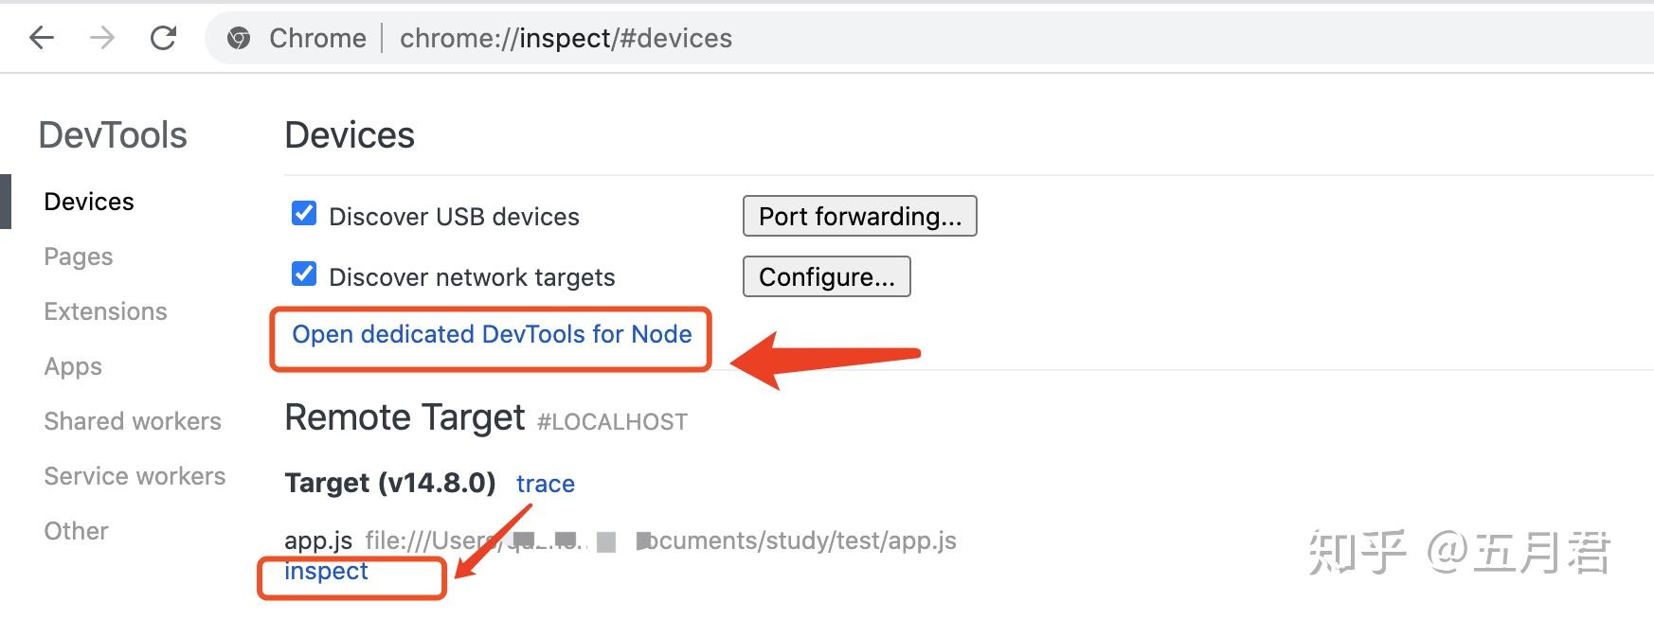The width and height of the screenshot is (1654, 619).
Task: Inspect the app.js remote target
Action: [x=326, y=570]
